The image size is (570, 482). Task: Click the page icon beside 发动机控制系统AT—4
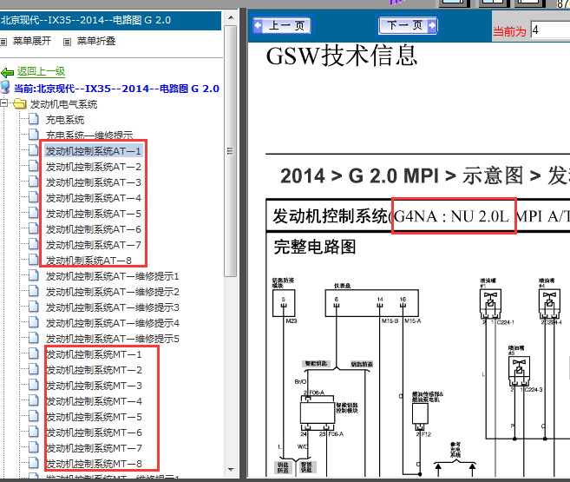click(x=34, y=197)
